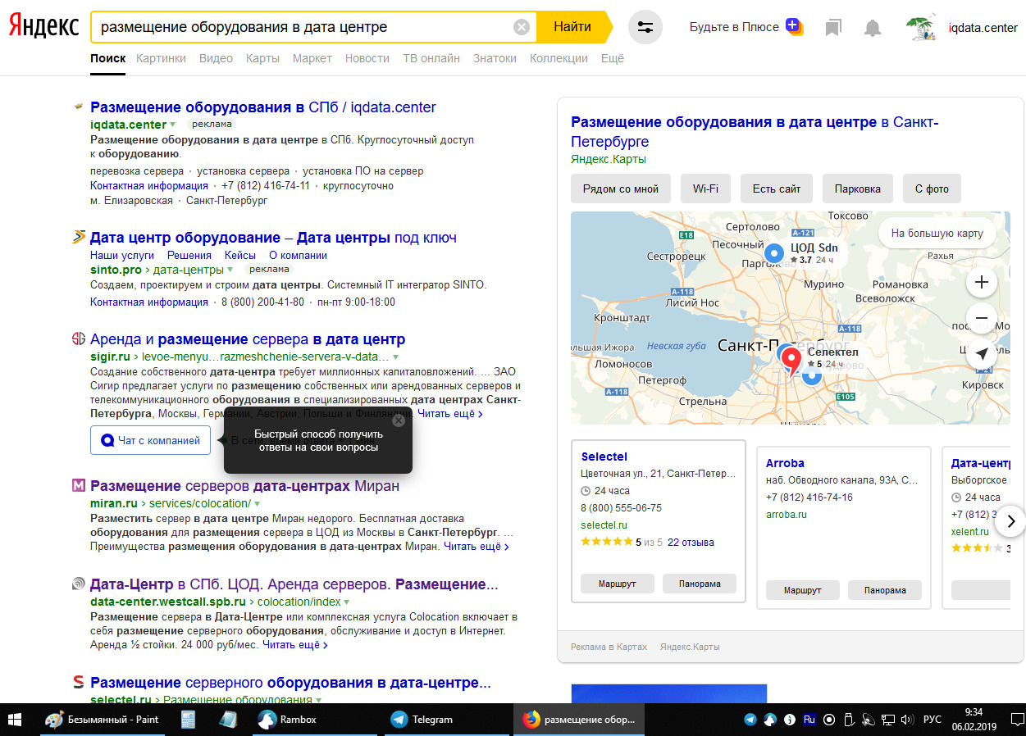Toggle the 'С фото' map filter
The height and width of the screenshot is (736, 1026).
click(x=932, y=189)
